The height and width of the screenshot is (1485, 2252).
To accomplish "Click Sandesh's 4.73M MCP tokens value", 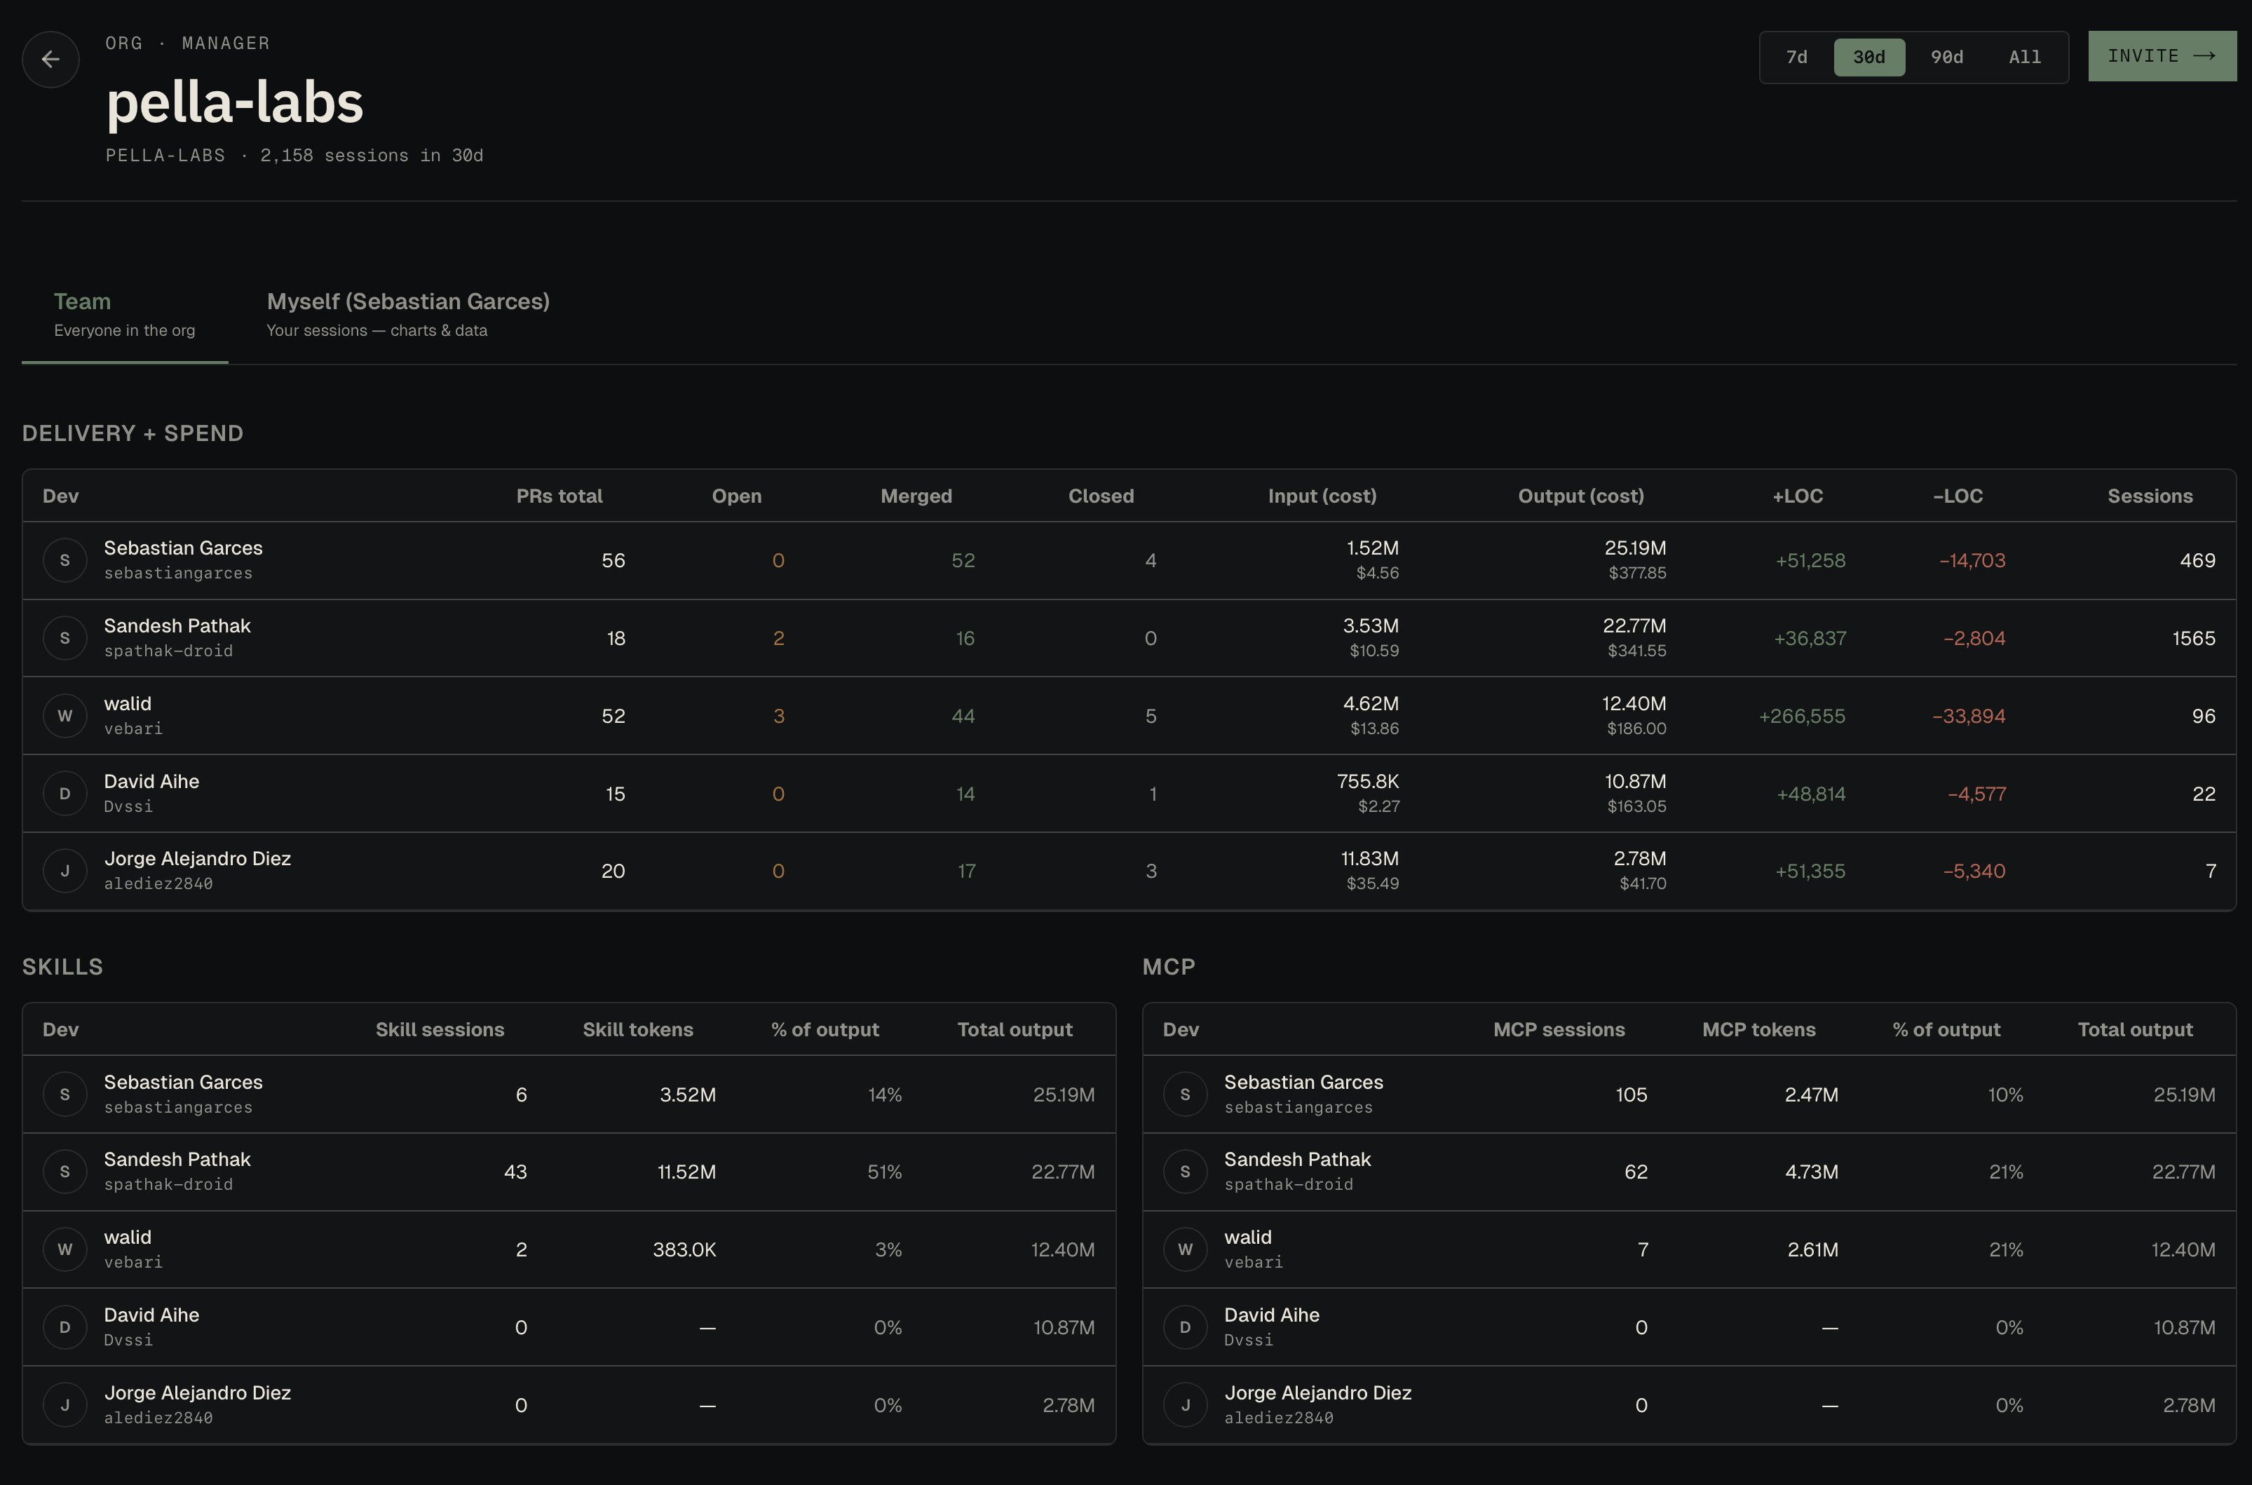I will (x=1811, y=1172).
